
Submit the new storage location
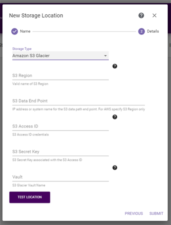click(156, 214)
